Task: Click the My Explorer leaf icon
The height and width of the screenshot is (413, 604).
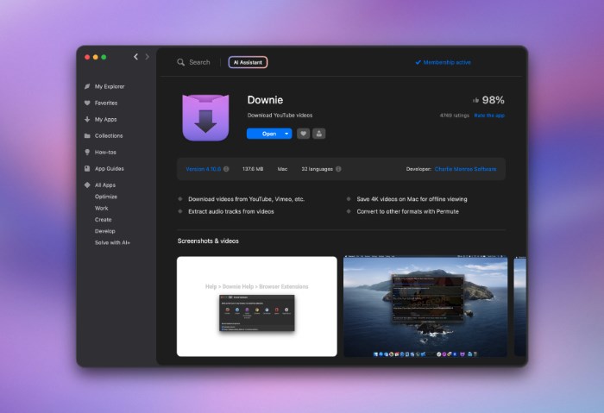Action: pyautogui.click(x=87, y=86)
